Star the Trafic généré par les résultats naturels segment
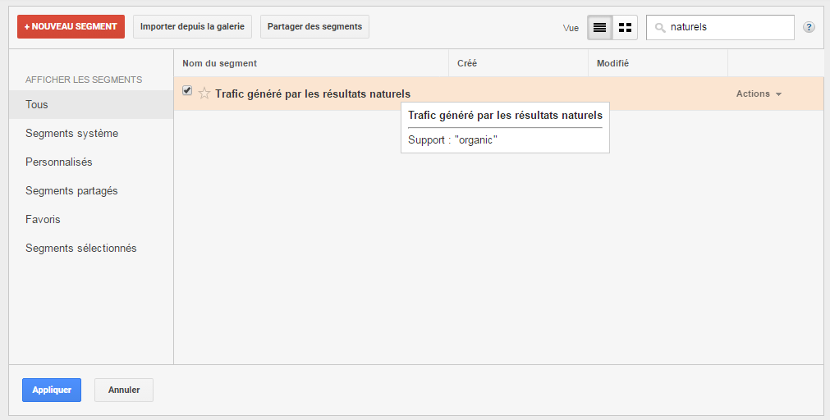The height and width of the screenshot is (420, 830). point(204,94)
